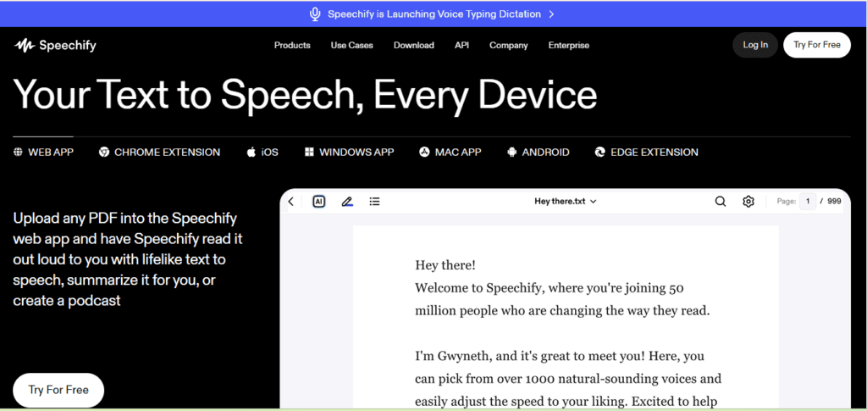Click the microphone icon in announcement banner
The image size is (867, 411).
coord(315,14)
